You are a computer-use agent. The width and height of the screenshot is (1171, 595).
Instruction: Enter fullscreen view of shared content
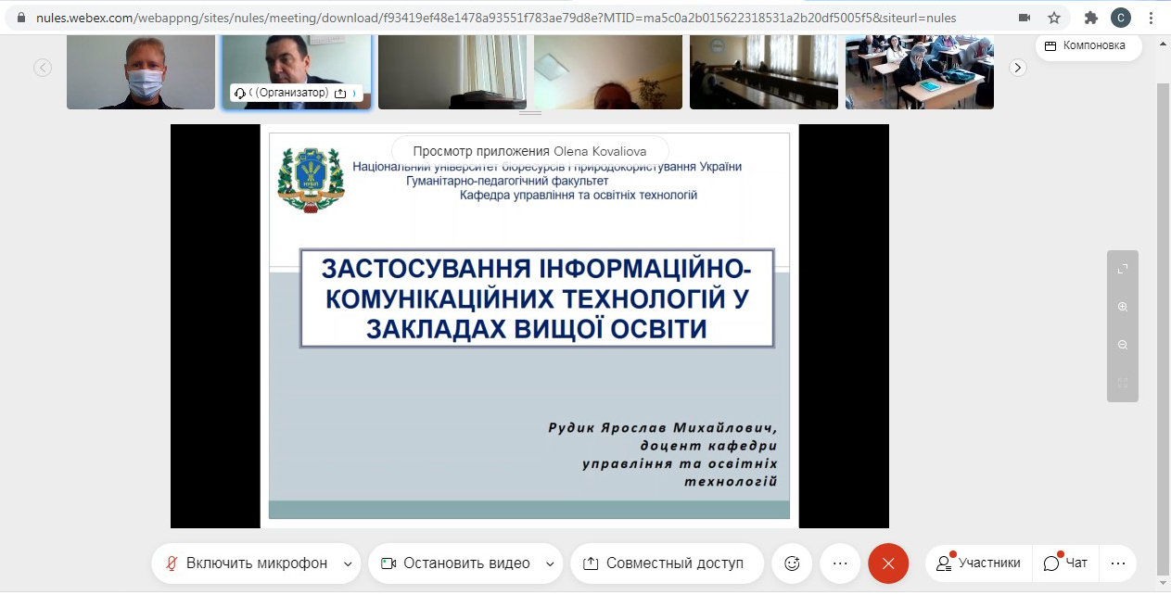[1123, 269]
